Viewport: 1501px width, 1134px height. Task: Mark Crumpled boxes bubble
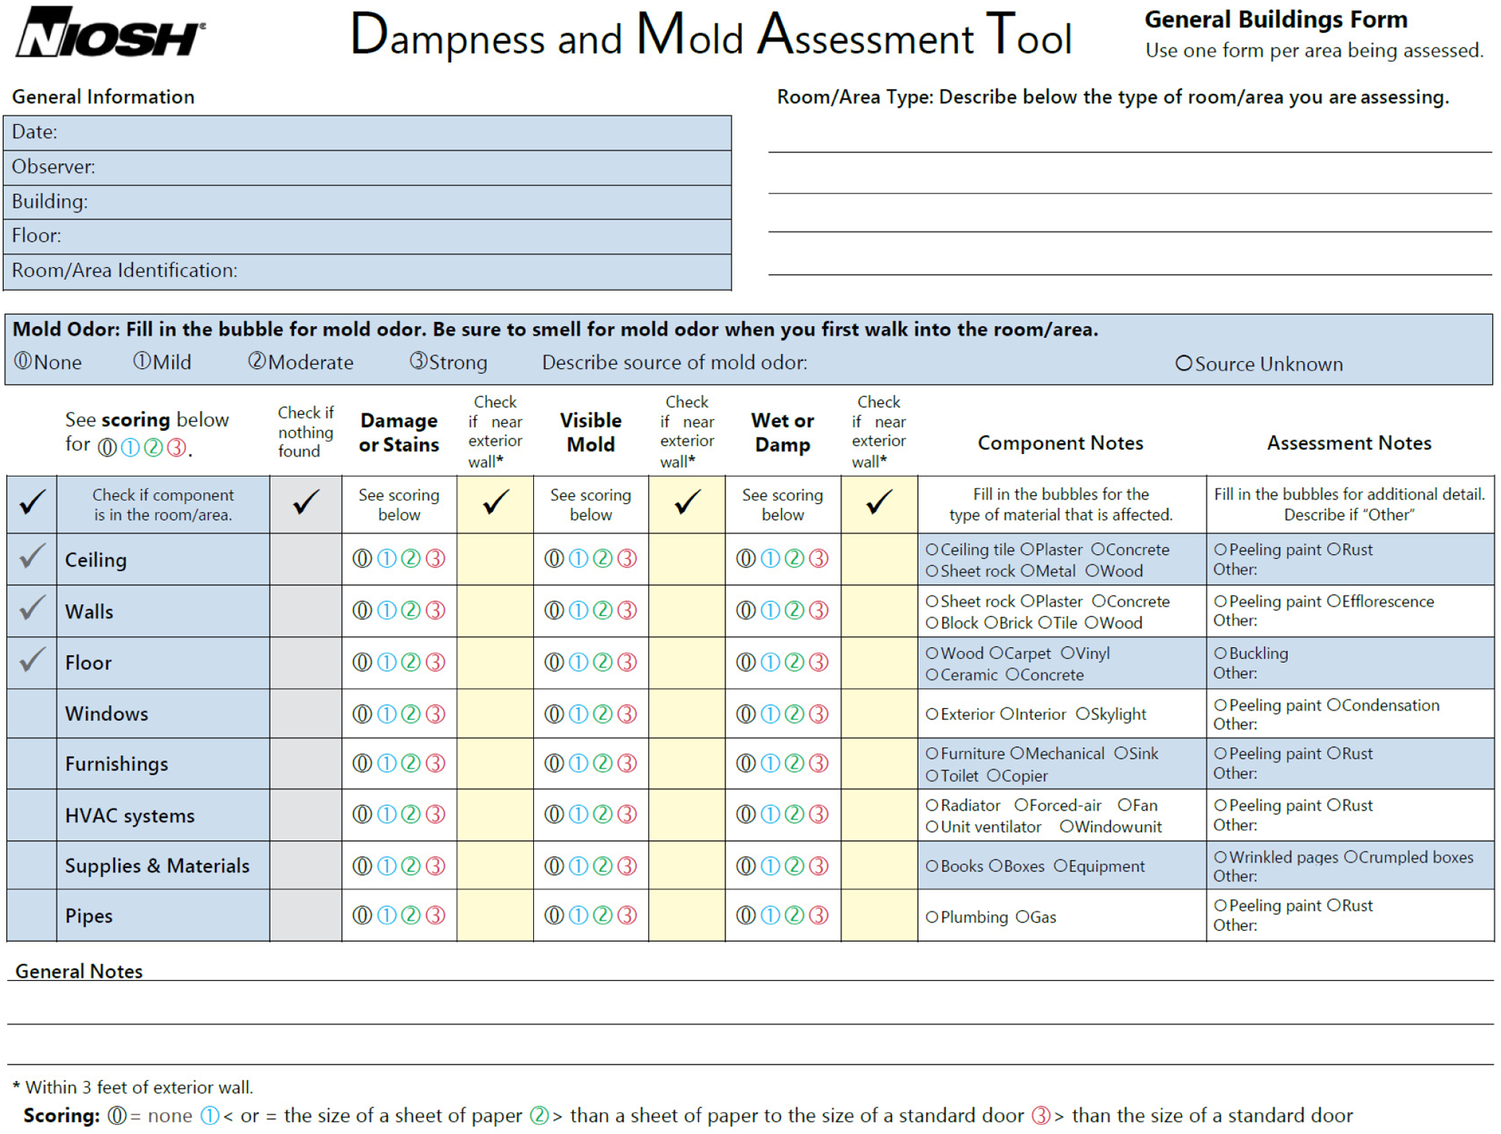[1350, 857]
